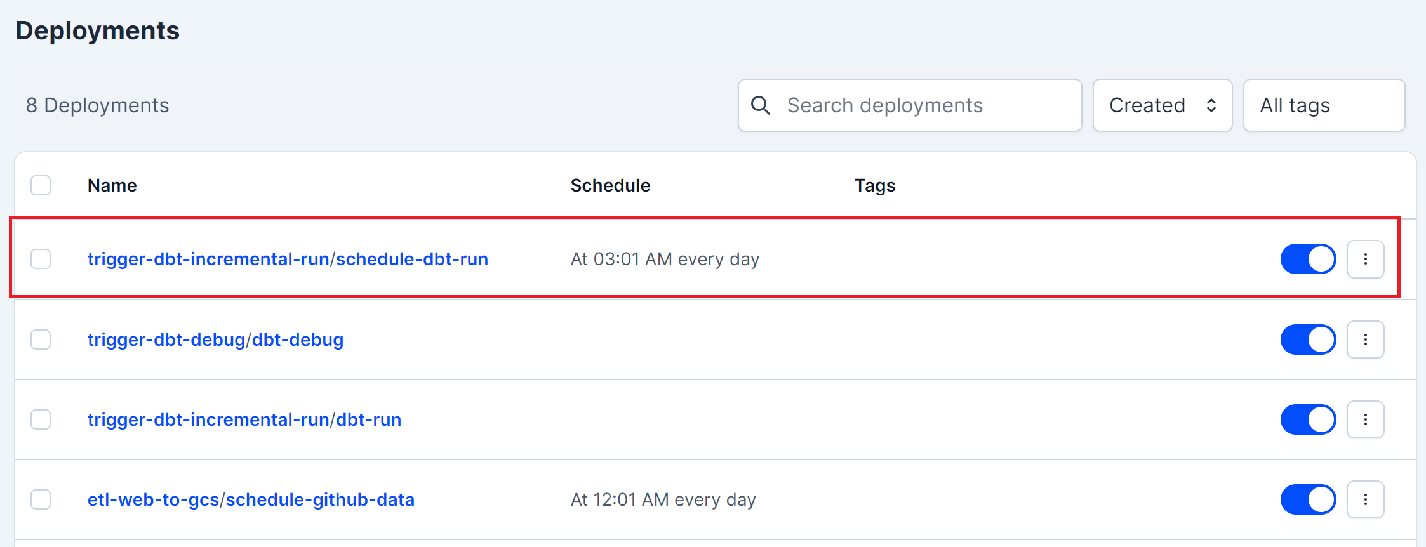
Task: Click 'At 03:01 AM every day' schedule text
Action: point(665,259)
